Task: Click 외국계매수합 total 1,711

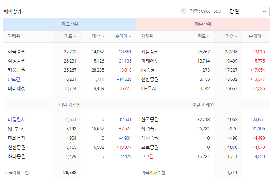Action: pos(232,173)
